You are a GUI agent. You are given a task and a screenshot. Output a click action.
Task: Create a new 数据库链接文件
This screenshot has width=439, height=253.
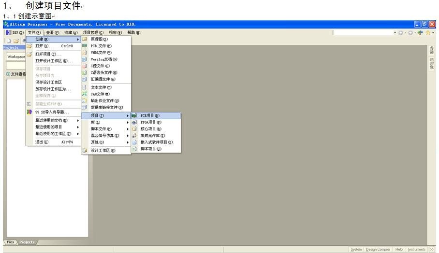point(106,107)
